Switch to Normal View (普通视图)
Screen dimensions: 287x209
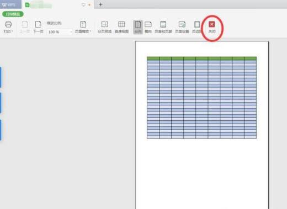121,27
